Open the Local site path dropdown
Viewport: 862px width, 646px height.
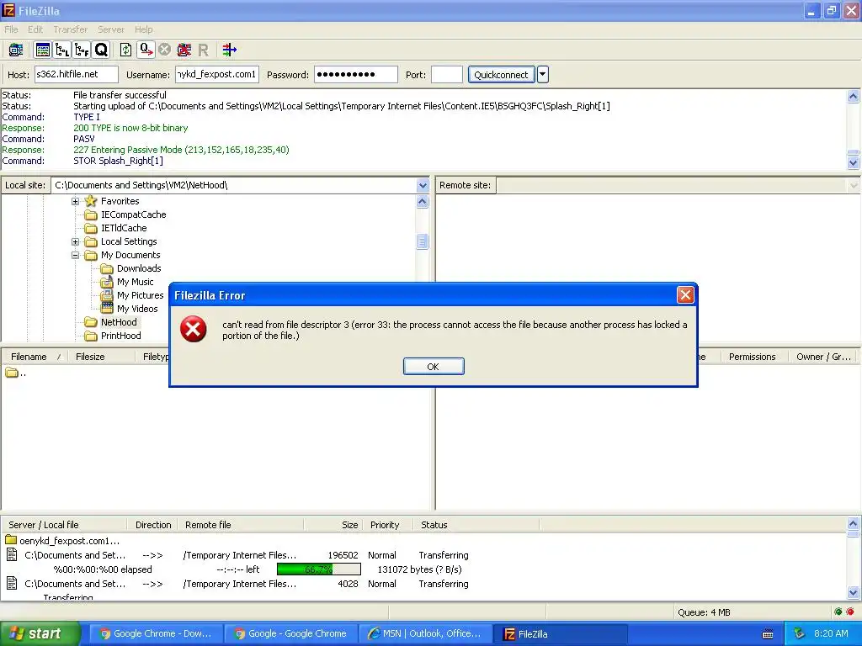(x=423, y=185)
